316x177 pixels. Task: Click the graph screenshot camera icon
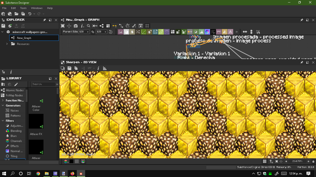click(75, 26)
